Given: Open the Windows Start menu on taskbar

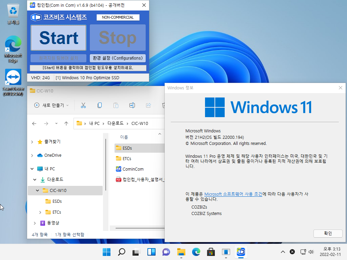Looking at the screenshot, I should pyautogui.click(x=106, y=252).
